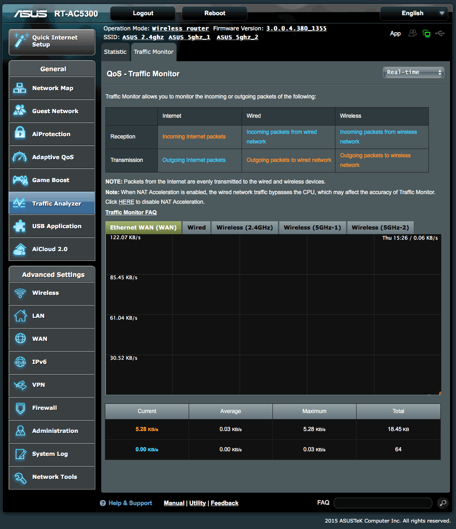The height and width of the screenshot is (529, 456).
Task: View connected clients via the clients icon
Action: click(412, 33)
